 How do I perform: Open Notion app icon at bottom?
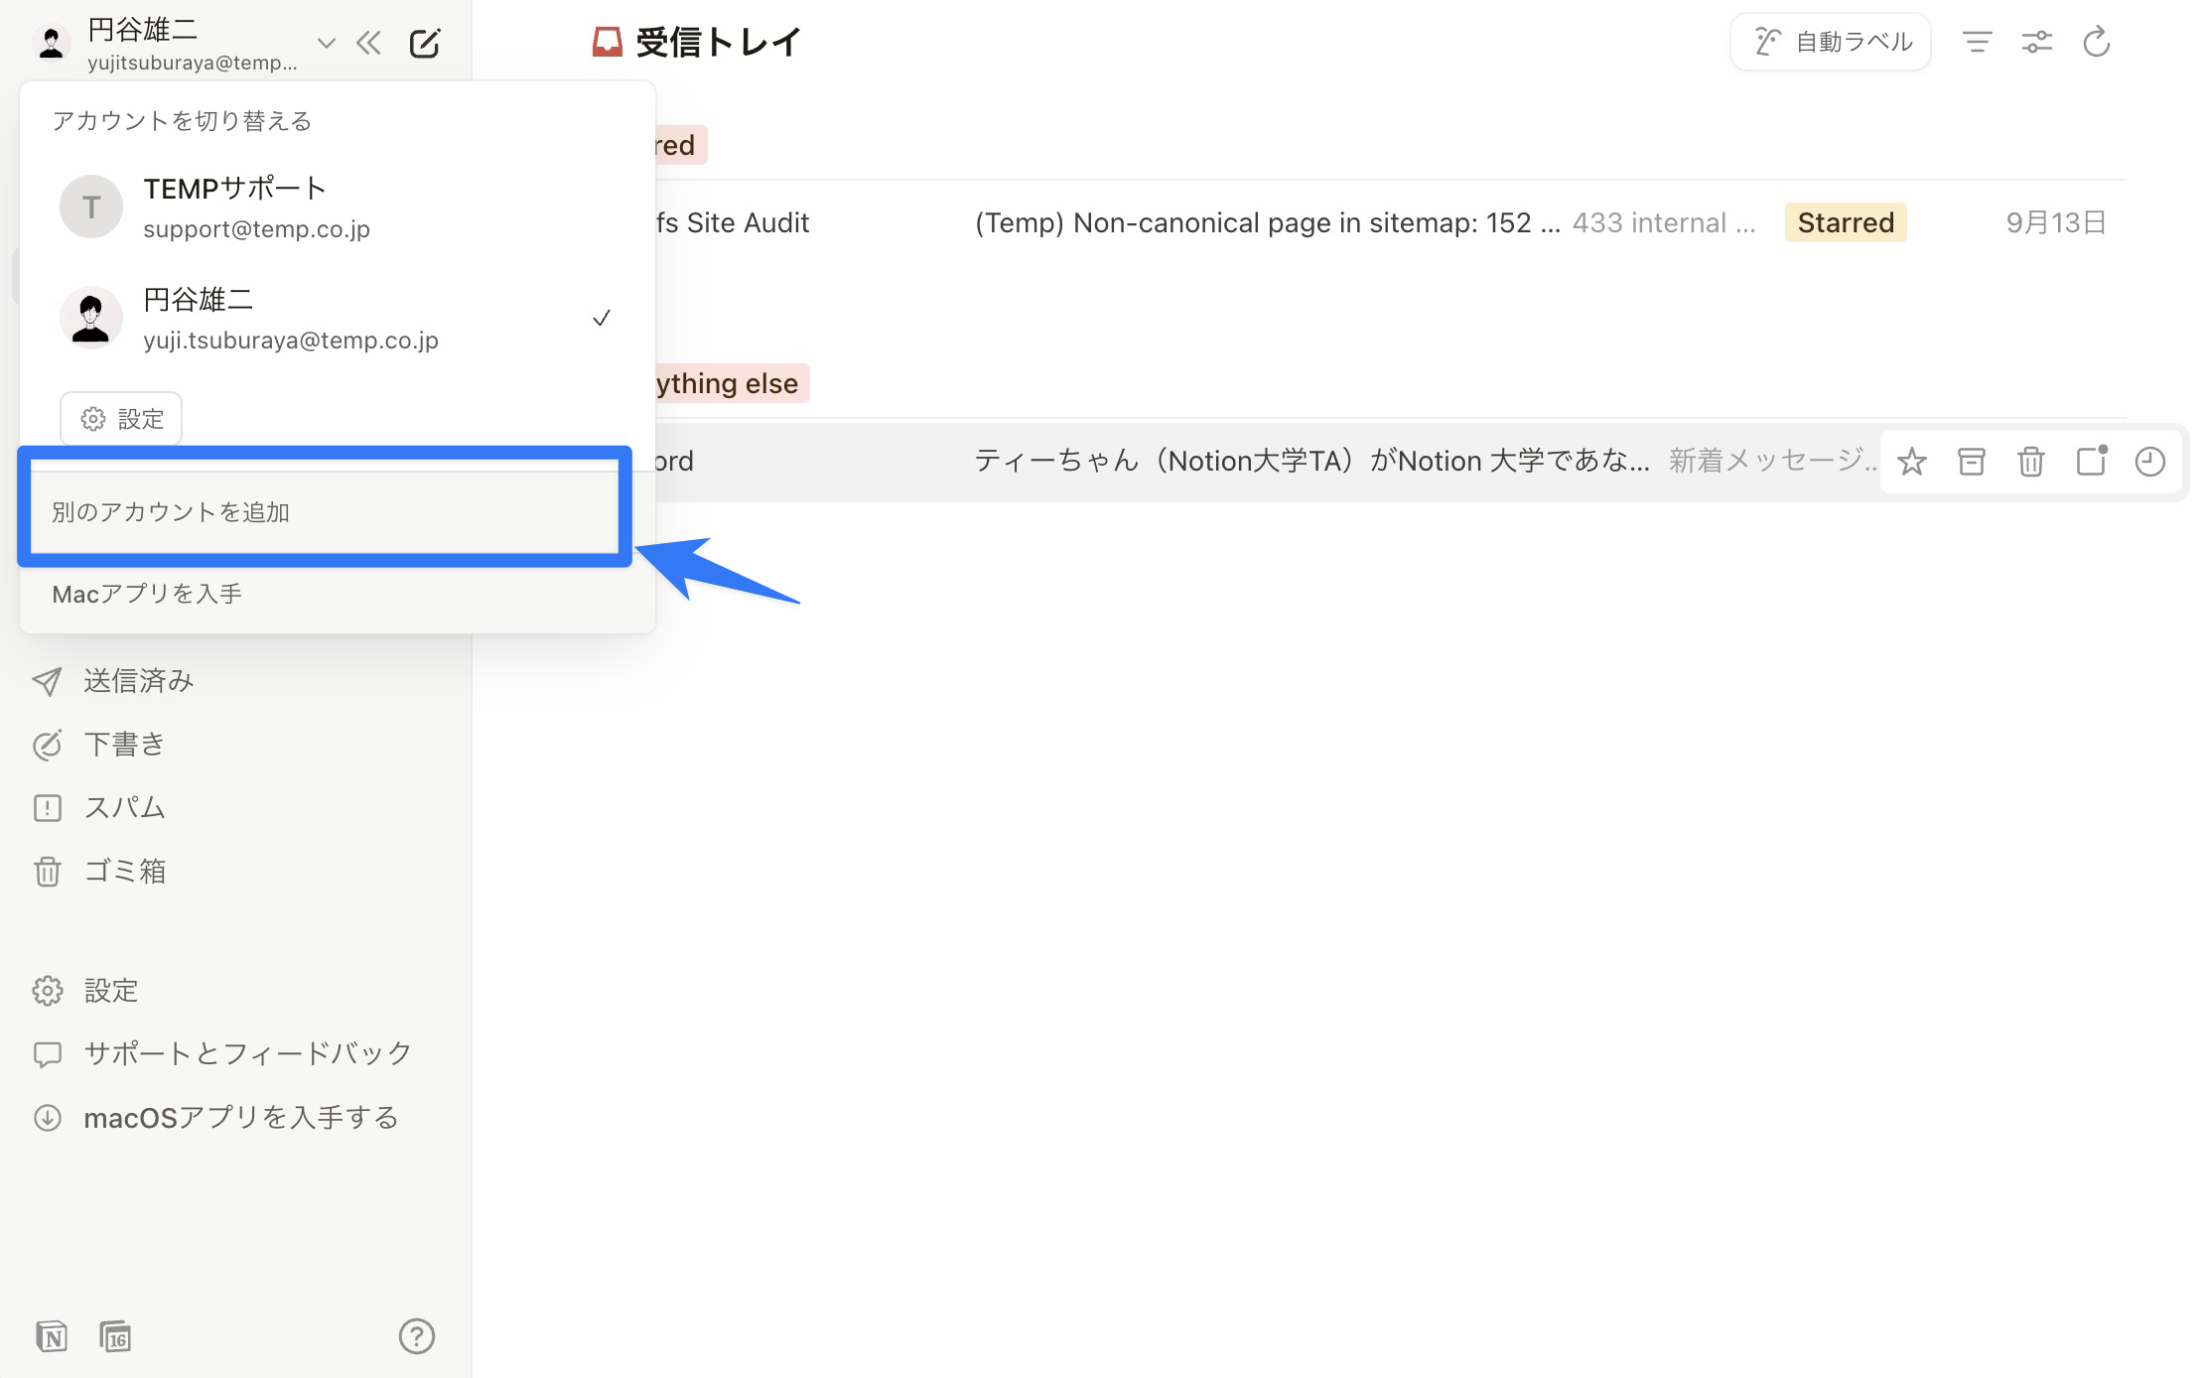coord(52,1336)
